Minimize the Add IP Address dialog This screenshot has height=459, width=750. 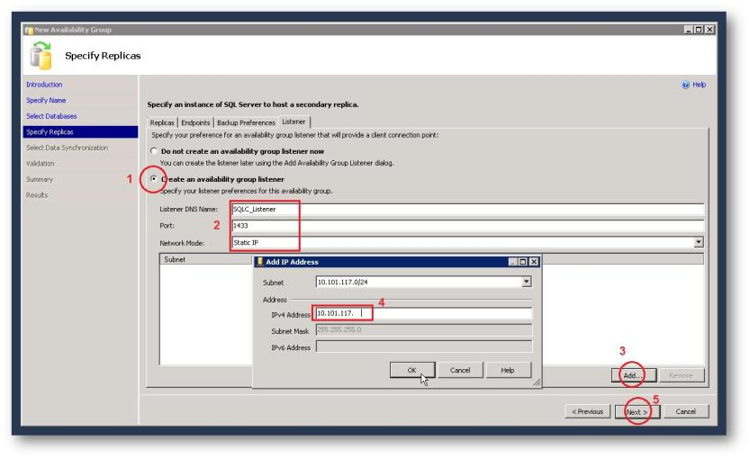pos(513,262)
